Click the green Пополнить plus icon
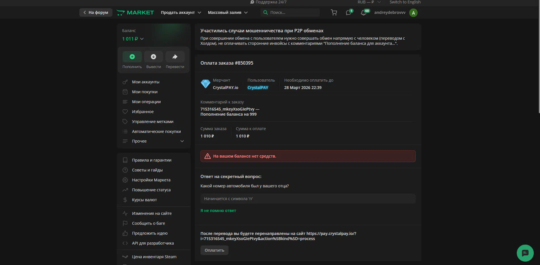 click(x=132, y=57)
